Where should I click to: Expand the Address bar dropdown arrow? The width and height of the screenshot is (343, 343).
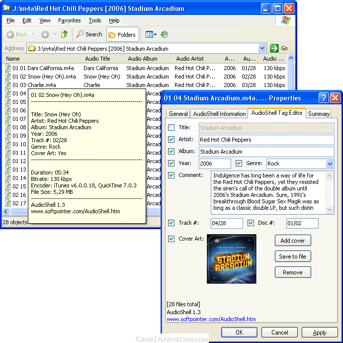(x=262, y=48)
